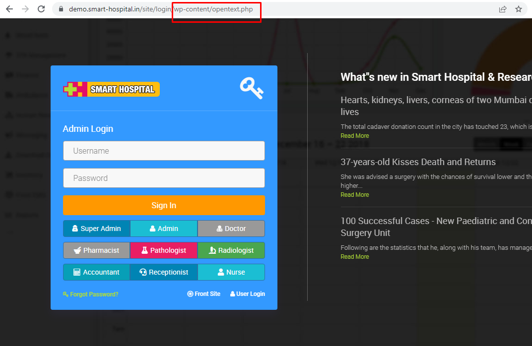Reload the page with the refresh icon
This screenshot has height=346, width=532.
point(41,9)
